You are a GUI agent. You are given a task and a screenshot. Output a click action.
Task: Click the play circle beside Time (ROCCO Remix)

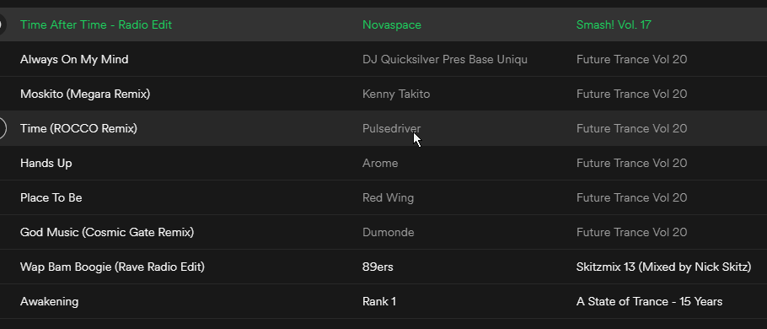point(2,128)
